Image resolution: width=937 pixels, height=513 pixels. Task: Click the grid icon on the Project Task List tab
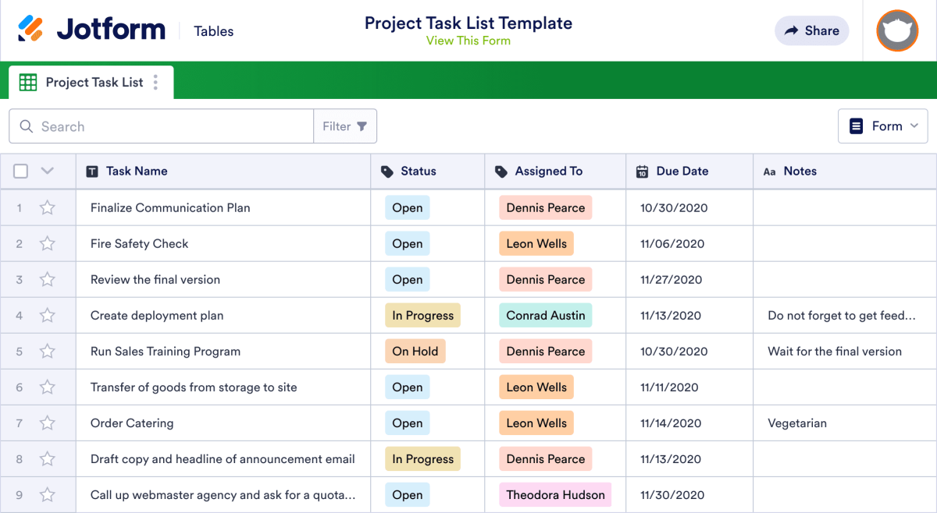[27, 82]
